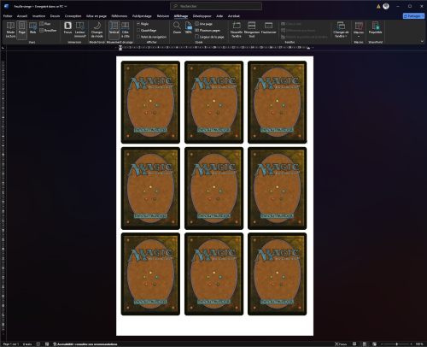Click the Word application icon in title bar

7,6
